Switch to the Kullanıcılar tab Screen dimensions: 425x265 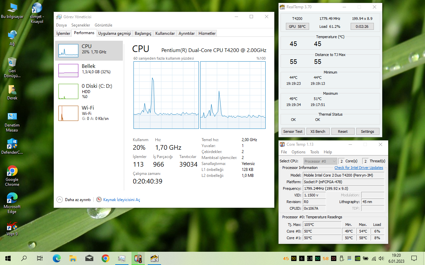165,33
